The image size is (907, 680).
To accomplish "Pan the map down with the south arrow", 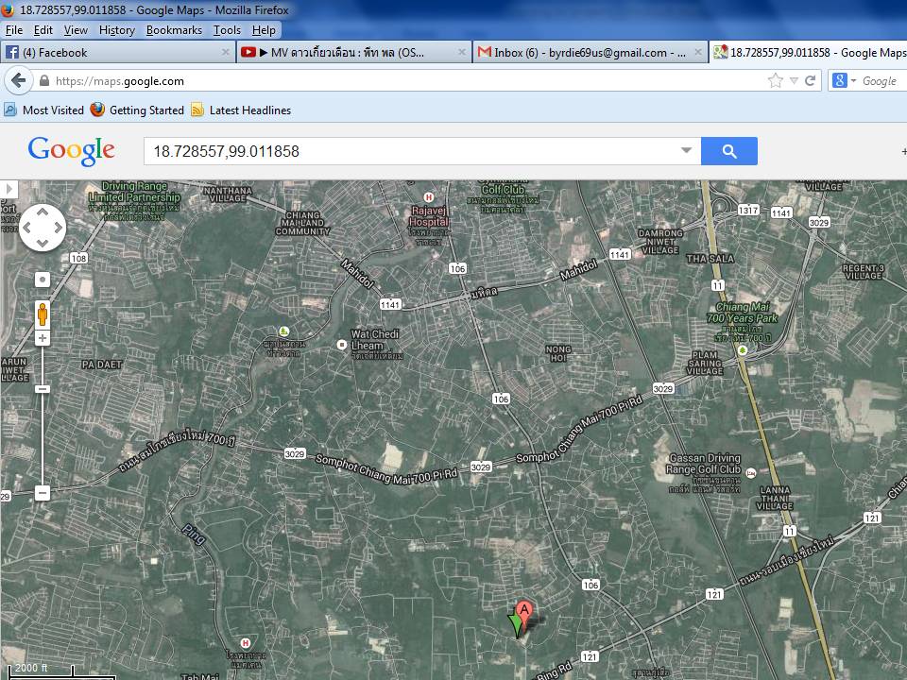I will 43,243.
